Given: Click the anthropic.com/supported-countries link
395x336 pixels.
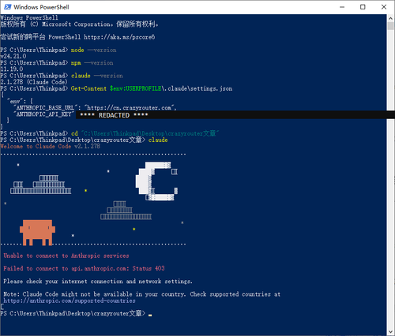Looking at the screenshot, I should tap(70, 301).
